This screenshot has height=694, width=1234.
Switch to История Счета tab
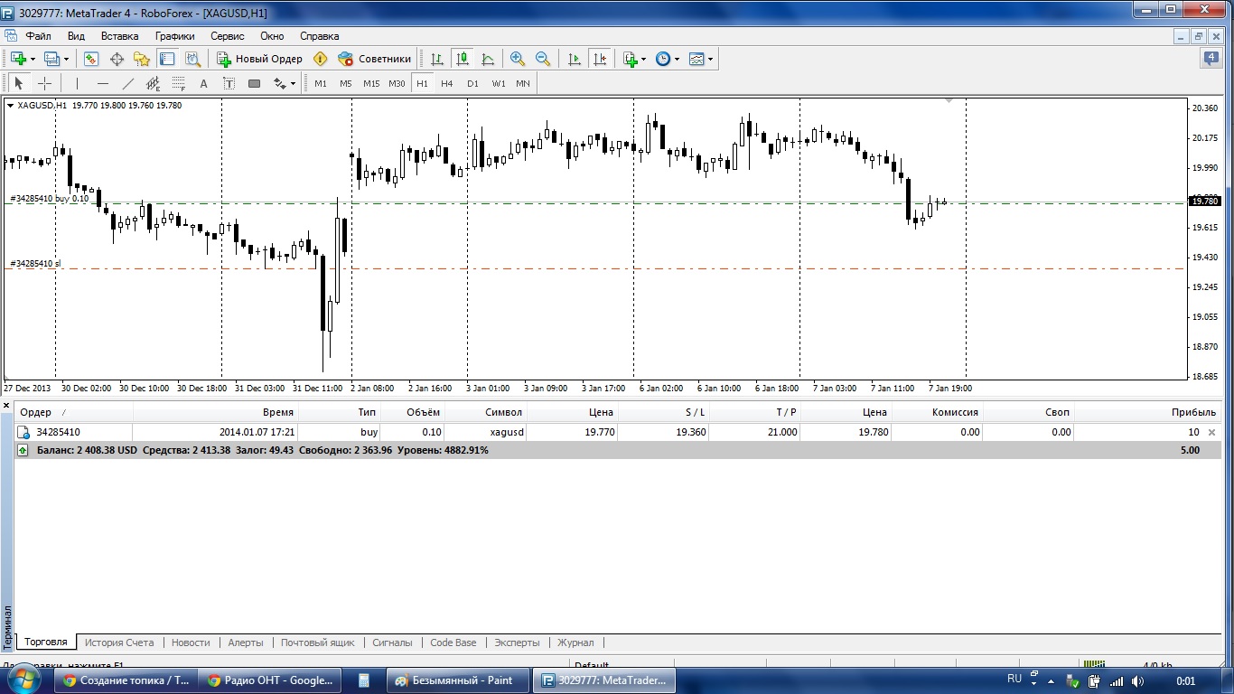click(x=119, y=642)
